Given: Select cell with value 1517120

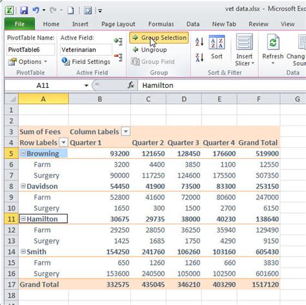Looking at the screenshot, I should coord(258,284).
